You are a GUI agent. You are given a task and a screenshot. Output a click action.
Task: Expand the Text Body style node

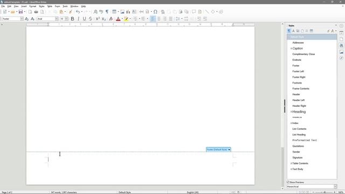291,169
